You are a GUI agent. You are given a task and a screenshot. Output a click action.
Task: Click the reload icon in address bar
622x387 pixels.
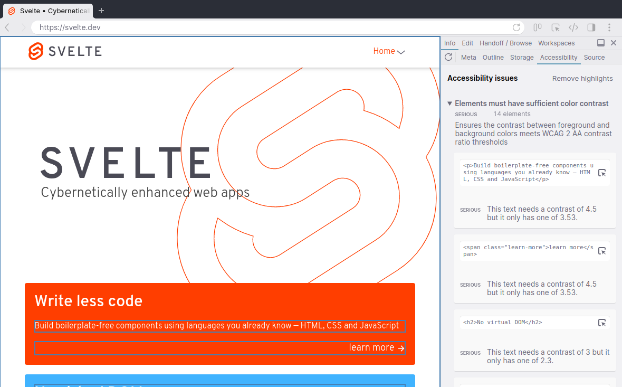(516, 27)
